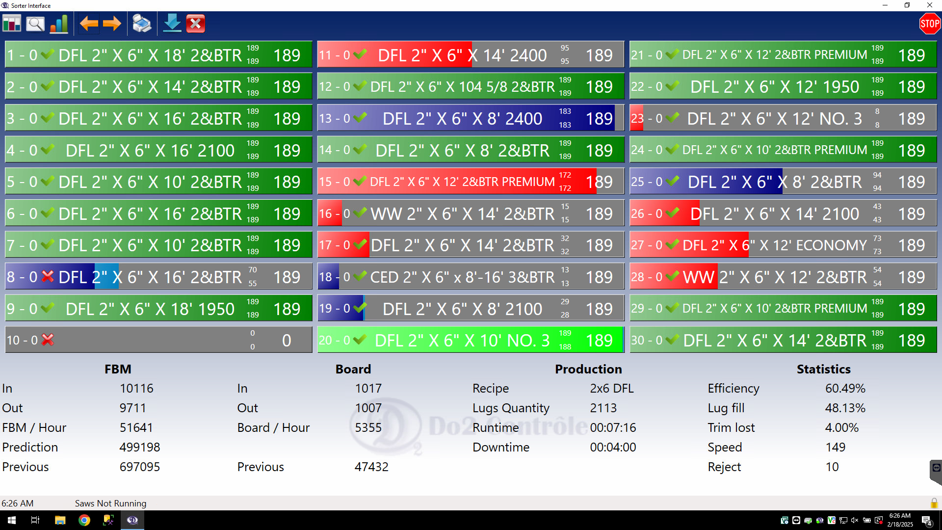
Task: Click the orange right arrow button
Action: click(112, 24)
